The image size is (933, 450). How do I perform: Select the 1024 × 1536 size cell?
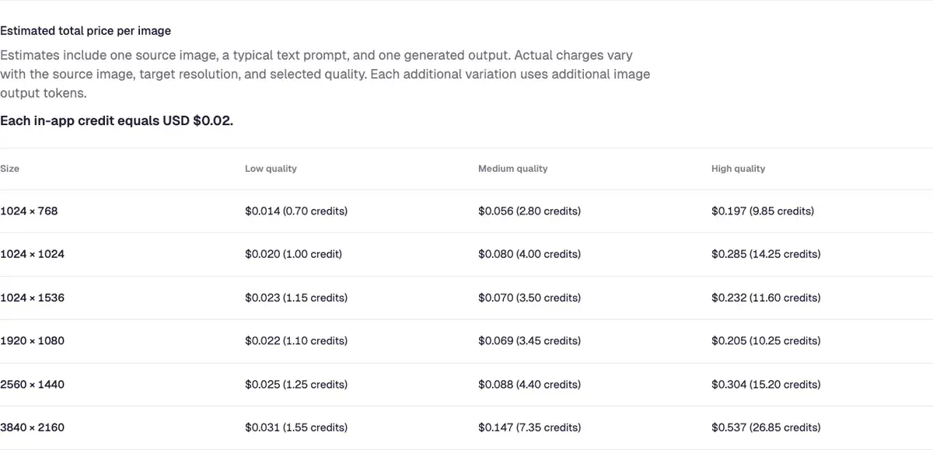pos(32,298)
